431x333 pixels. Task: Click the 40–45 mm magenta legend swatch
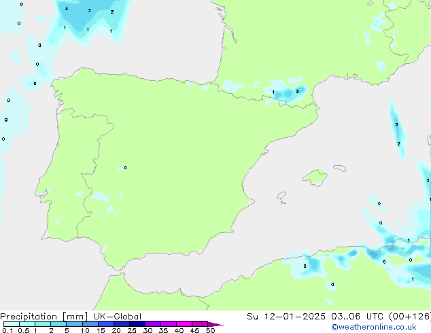pos(184,324)
